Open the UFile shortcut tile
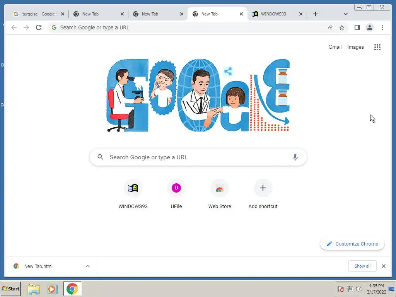Viewport: 396px width, 297px height. [176, 194]
